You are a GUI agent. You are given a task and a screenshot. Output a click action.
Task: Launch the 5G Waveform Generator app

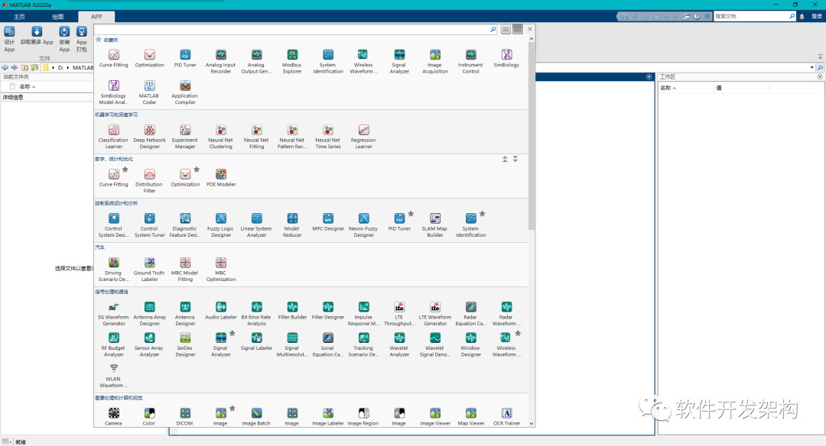[113, 313]
